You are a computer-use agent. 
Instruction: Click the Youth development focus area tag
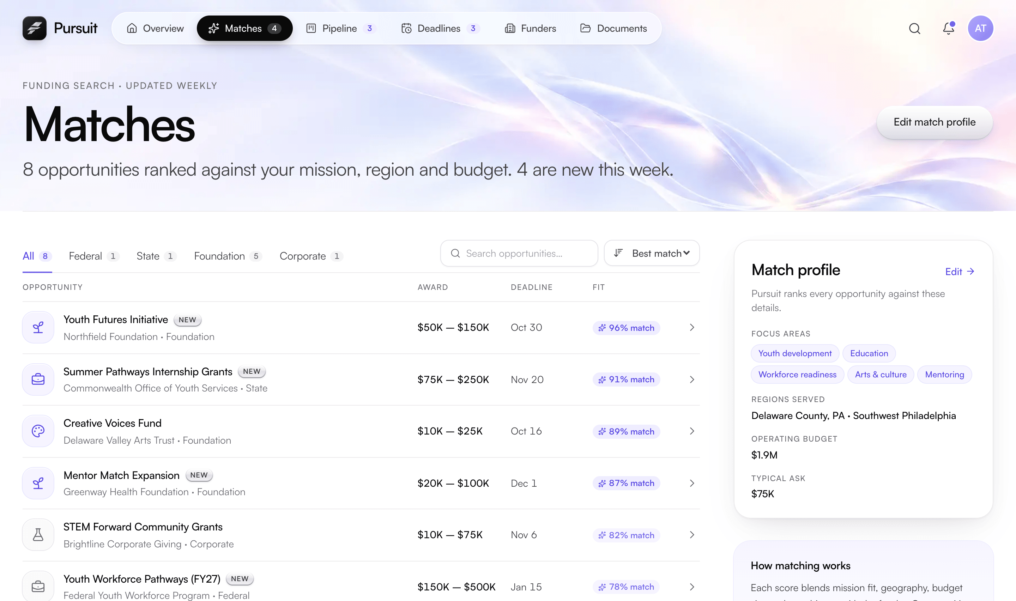pyautogui.click(x=794, y=353)
